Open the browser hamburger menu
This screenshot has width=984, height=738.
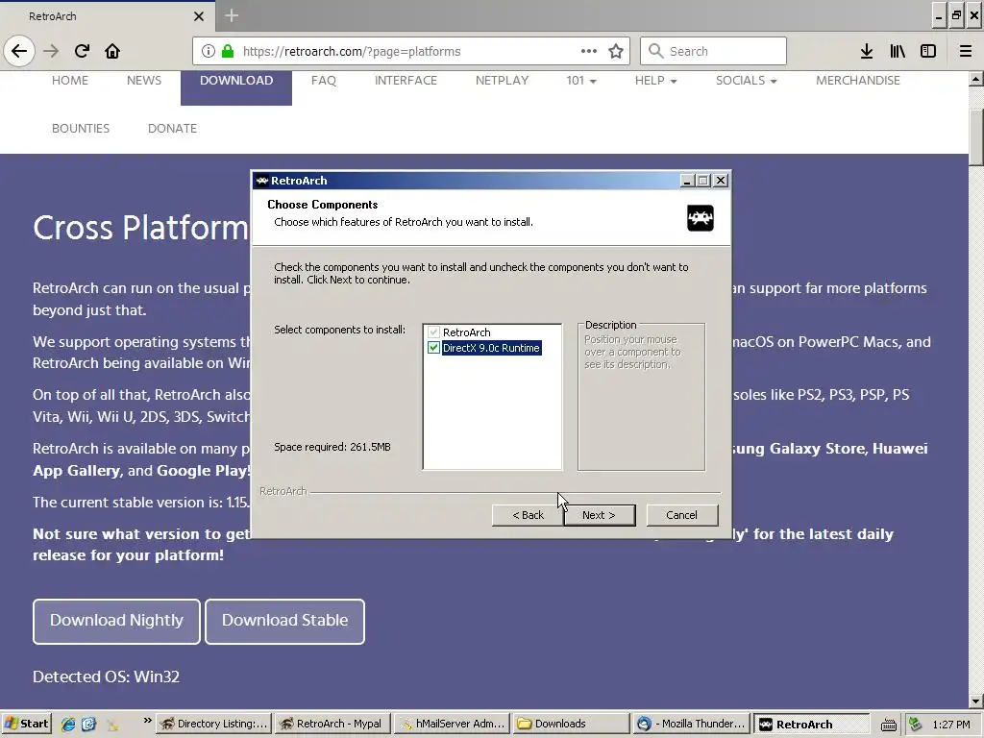point(966,51)
